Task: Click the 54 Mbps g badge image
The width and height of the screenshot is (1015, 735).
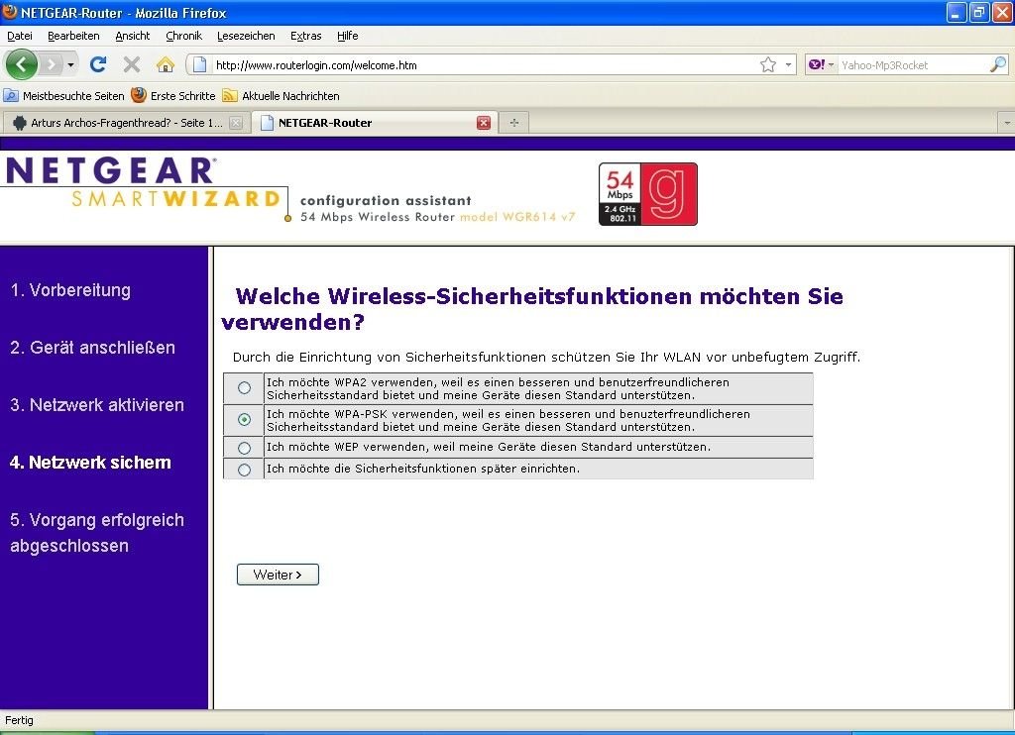Action: pos(648,194)
